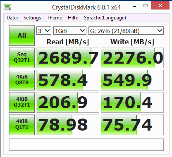Open the Sprache(Language) menu

pos(105,18)
